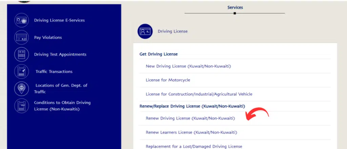Select Replacement for a Lost/Damaged Driving License
Screen dimensions: 347x149
point(194,146)
